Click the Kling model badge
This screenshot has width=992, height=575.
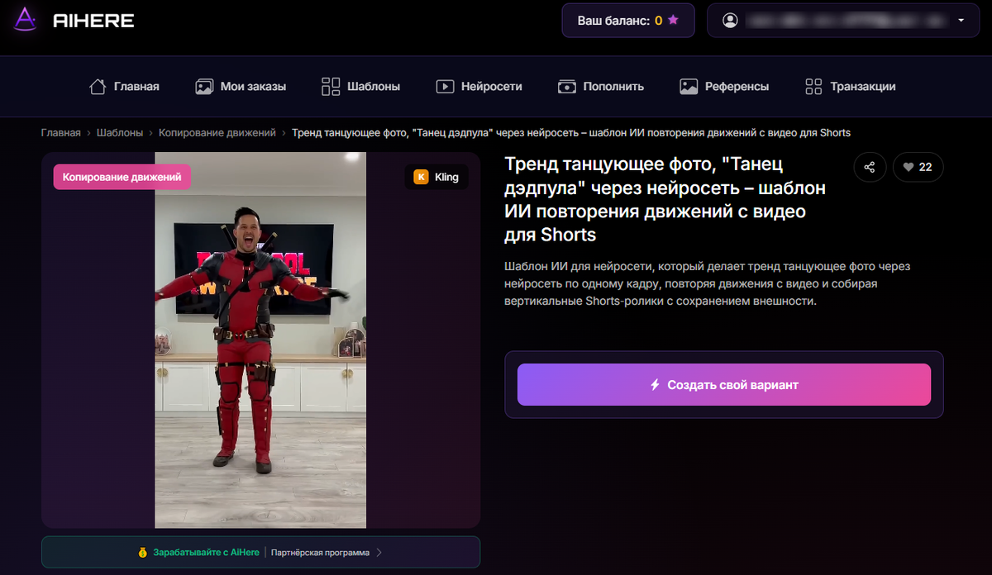(x=436, y=177)
